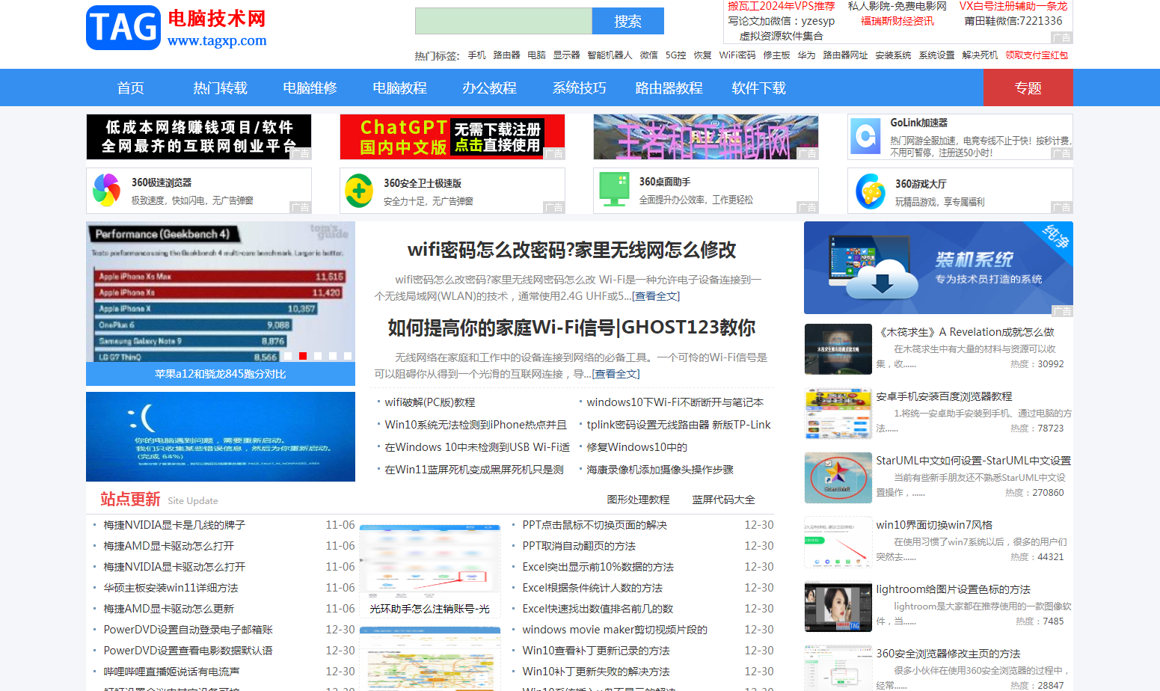Click the GoLink加速器 icon
This screenshot has height=691, width=1160.
[865, 137]
